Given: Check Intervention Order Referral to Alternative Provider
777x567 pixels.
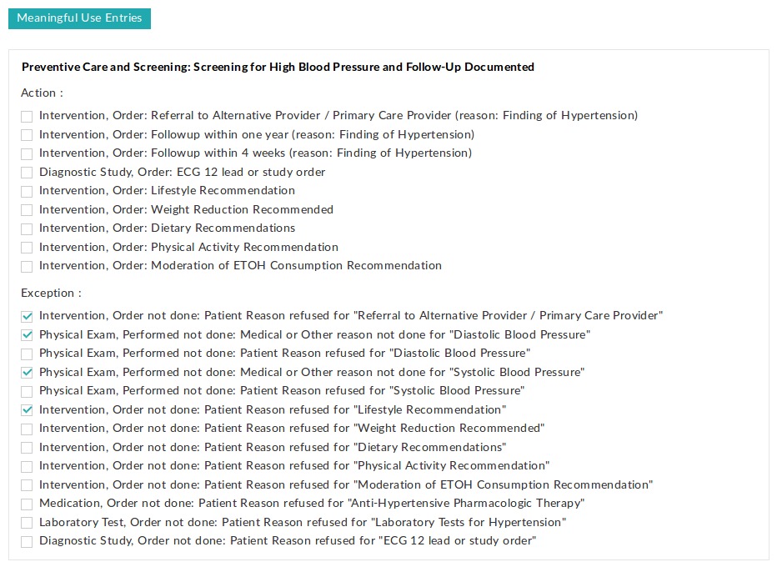Looking at the screenshot, I should [x=27, y=116].
